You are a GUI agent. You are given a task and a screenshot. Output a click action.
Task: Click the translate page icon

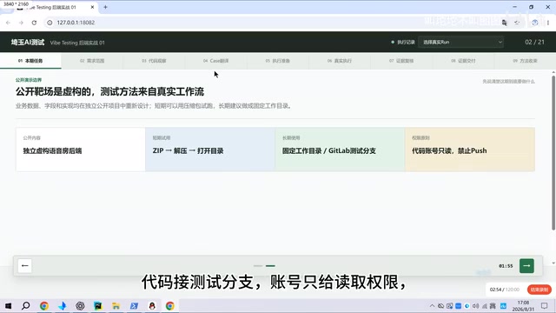pos(504,23)
